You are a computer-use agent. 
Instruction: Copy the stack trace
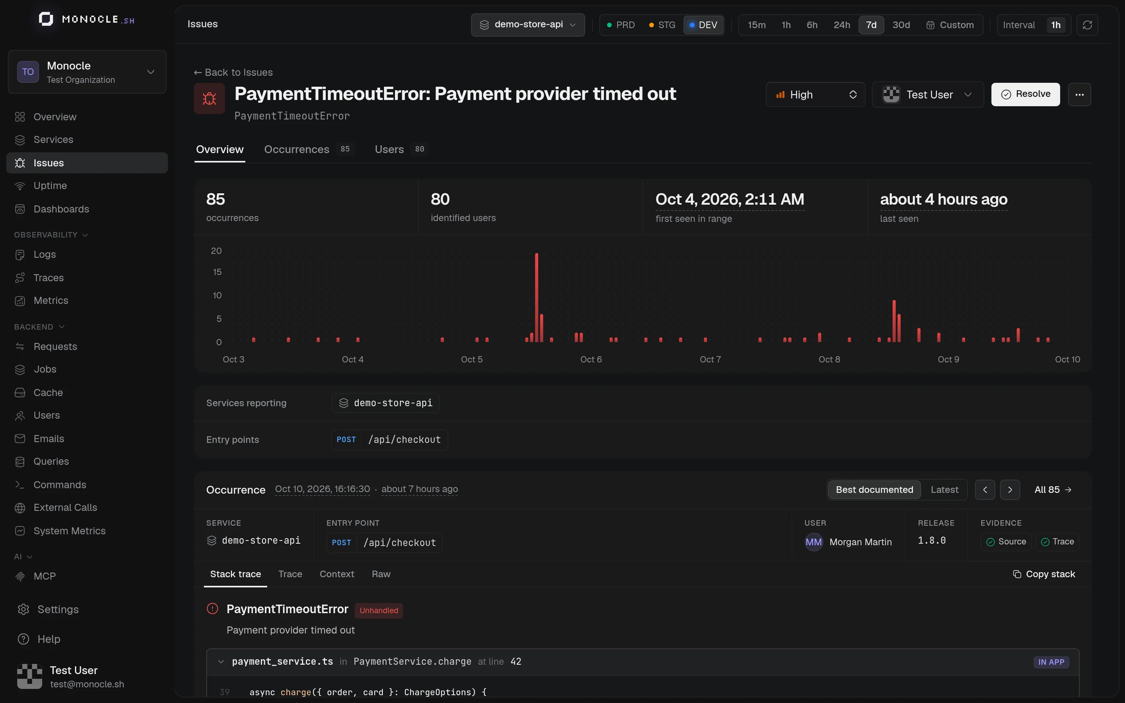[1044, 574]
